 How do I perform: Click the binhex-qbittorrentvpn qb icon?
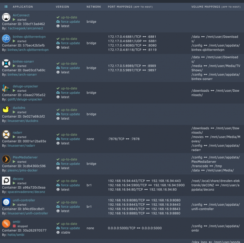[6, 39]
